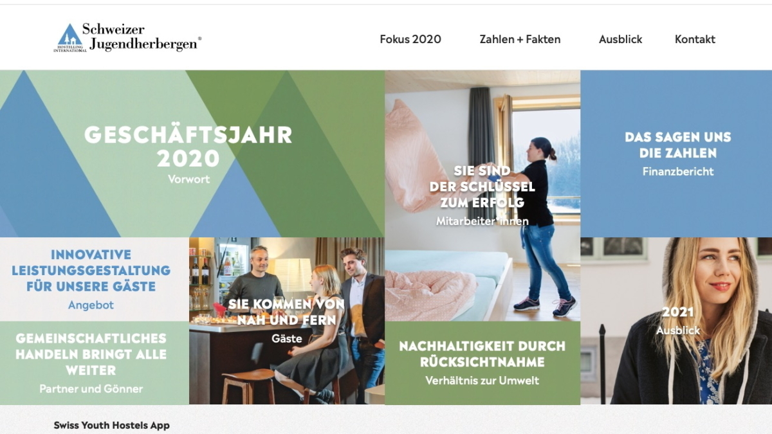This screenshot has width=772, height=434.
Task: Click the Verhältnis zur Umwelt subtitle
Action: (x=482, y=381)
